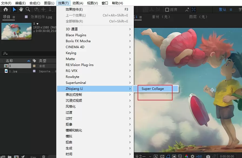Click the project preview thumbnail
Screen dimensions: 242x158
click(16, 31)
